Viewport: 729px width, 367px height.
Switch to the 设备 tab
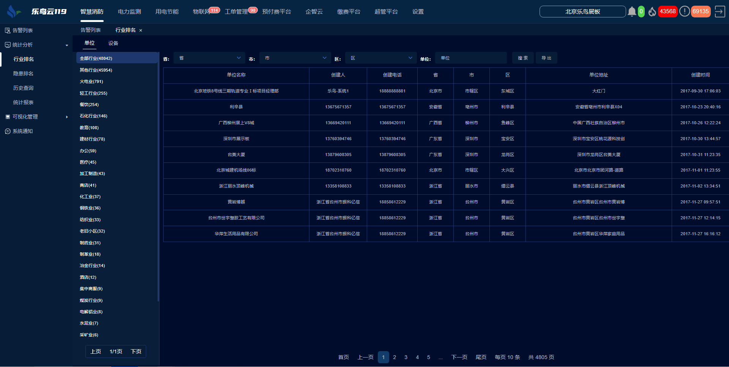[x=113, y=43]
